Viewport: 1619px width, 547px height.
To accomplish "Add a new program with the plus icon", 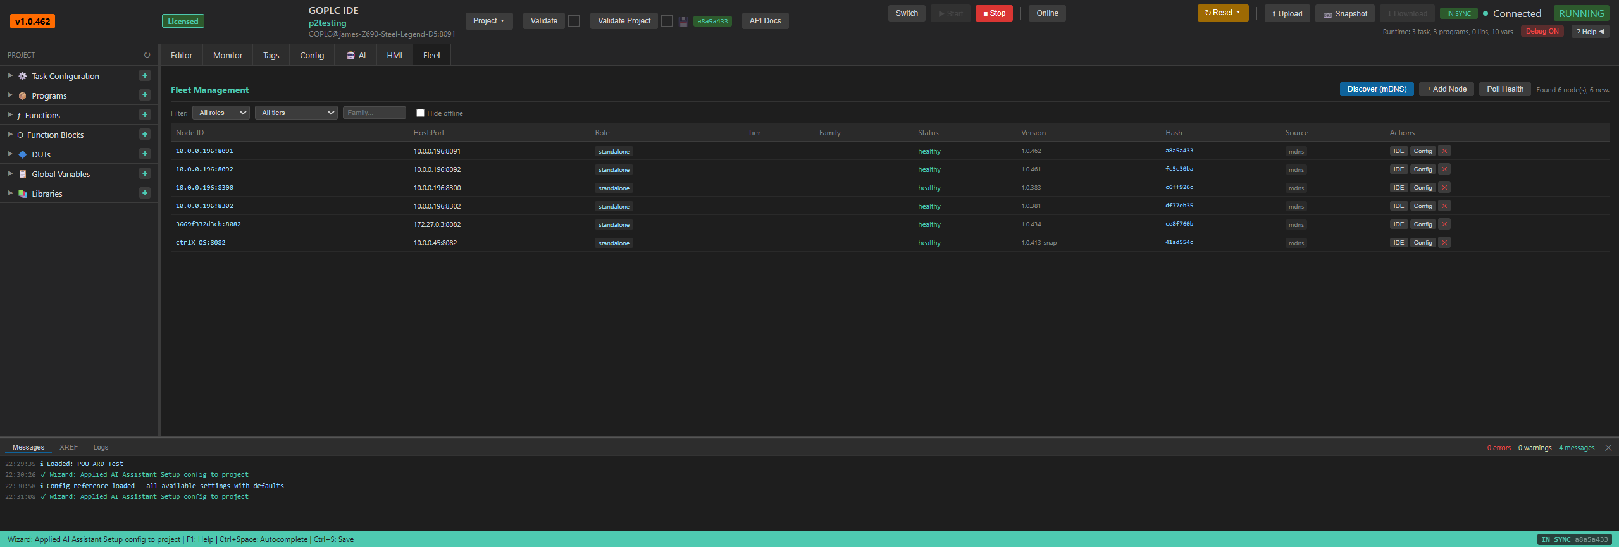I will tap(145, 95).
